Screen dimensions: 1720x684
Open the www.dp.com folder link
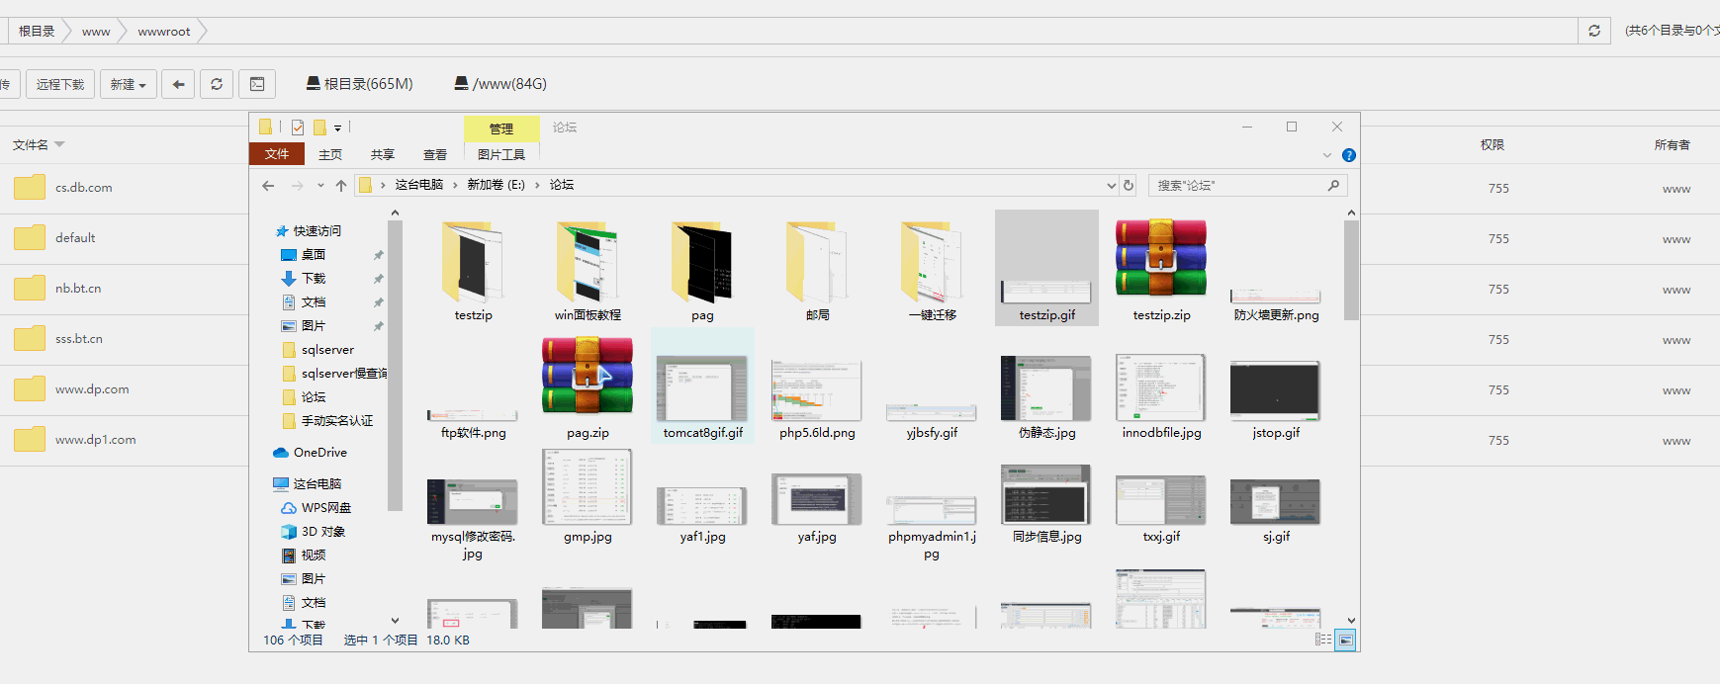(92, 389)
